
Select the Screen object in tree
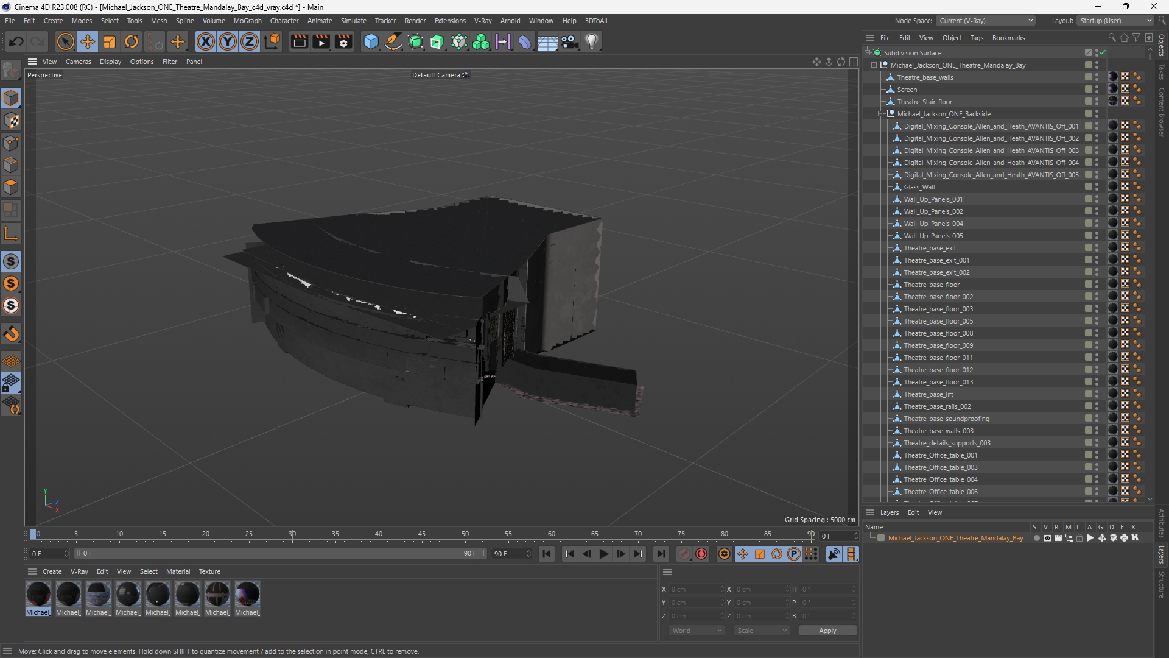907,90
